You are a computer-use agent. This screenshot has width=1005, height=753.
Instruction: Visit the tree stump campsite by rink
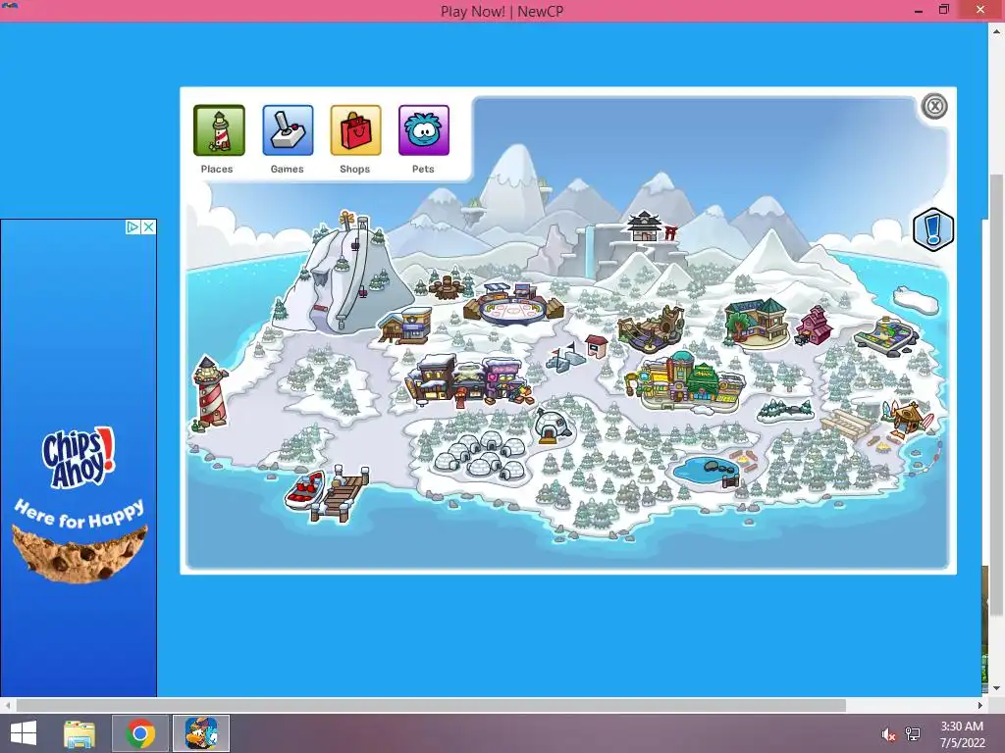[x=448, y=287]
